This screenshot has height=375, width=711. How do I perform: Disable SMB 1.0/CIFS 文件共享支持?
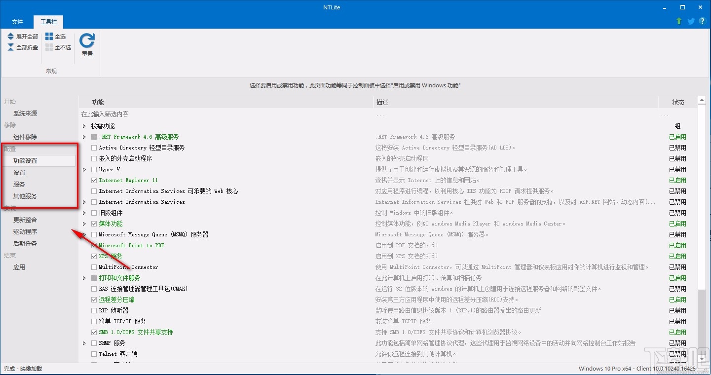94,332
